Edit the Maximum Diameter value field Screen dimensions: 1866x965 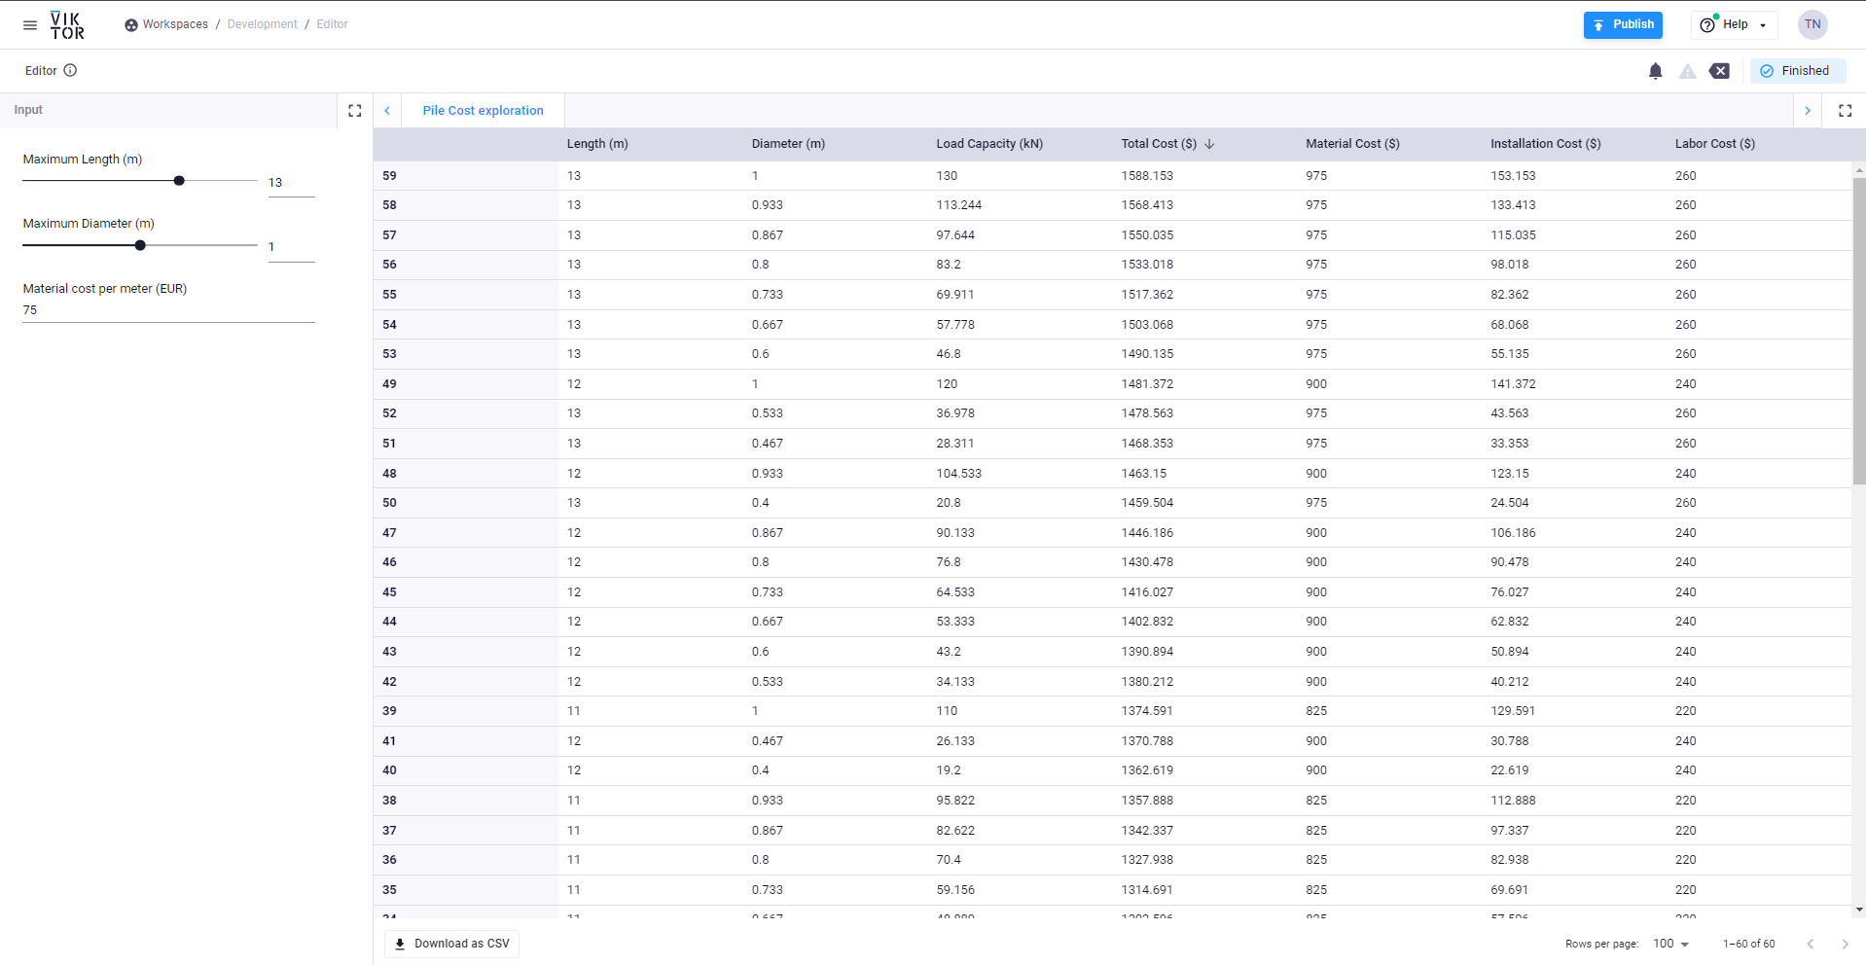coord(291,247)
